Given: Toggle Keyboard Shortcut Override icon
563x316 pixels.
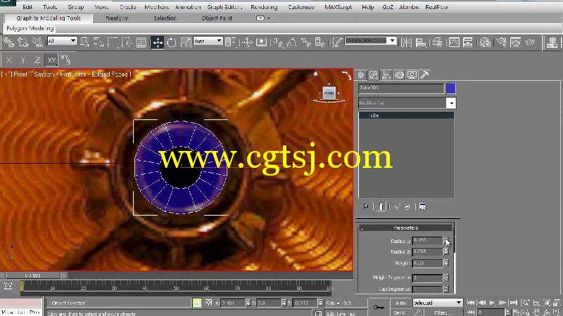Looking at the screenshot, I should [261, 42].
